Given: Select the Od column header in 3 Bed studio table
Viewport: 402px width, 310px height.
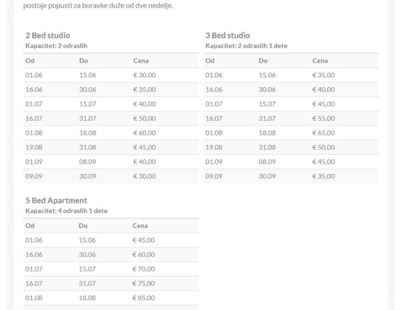Looking at the screenshot, I should (x=210, y=60).
